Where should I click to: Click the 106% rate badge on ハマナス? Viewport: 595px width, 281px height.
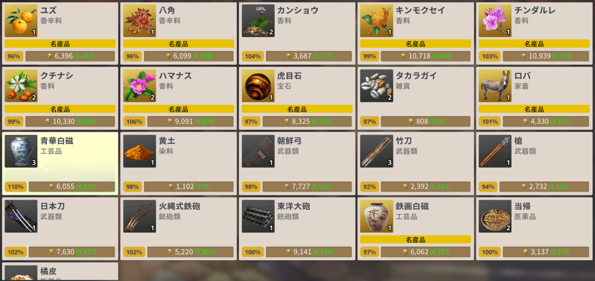[134, 121]
